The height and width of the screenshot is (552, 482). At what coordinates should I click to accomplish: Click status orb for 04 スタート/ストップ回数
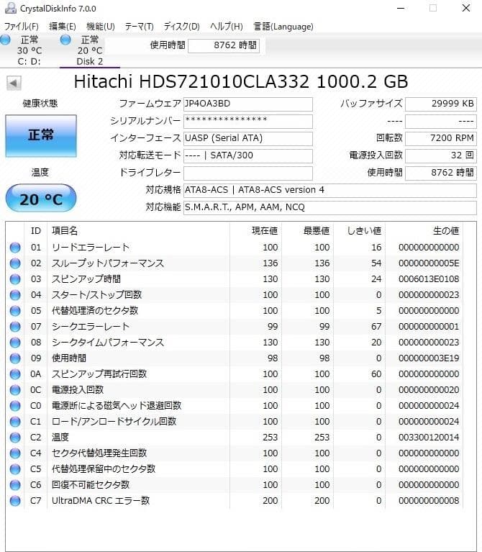(15, 295)
